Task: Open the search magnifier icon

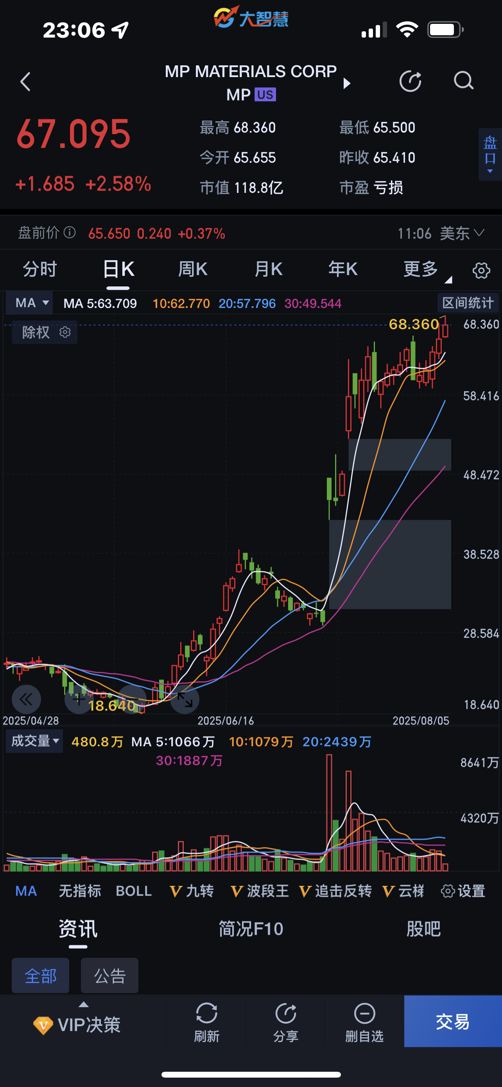Action: (x=464, y=81)
